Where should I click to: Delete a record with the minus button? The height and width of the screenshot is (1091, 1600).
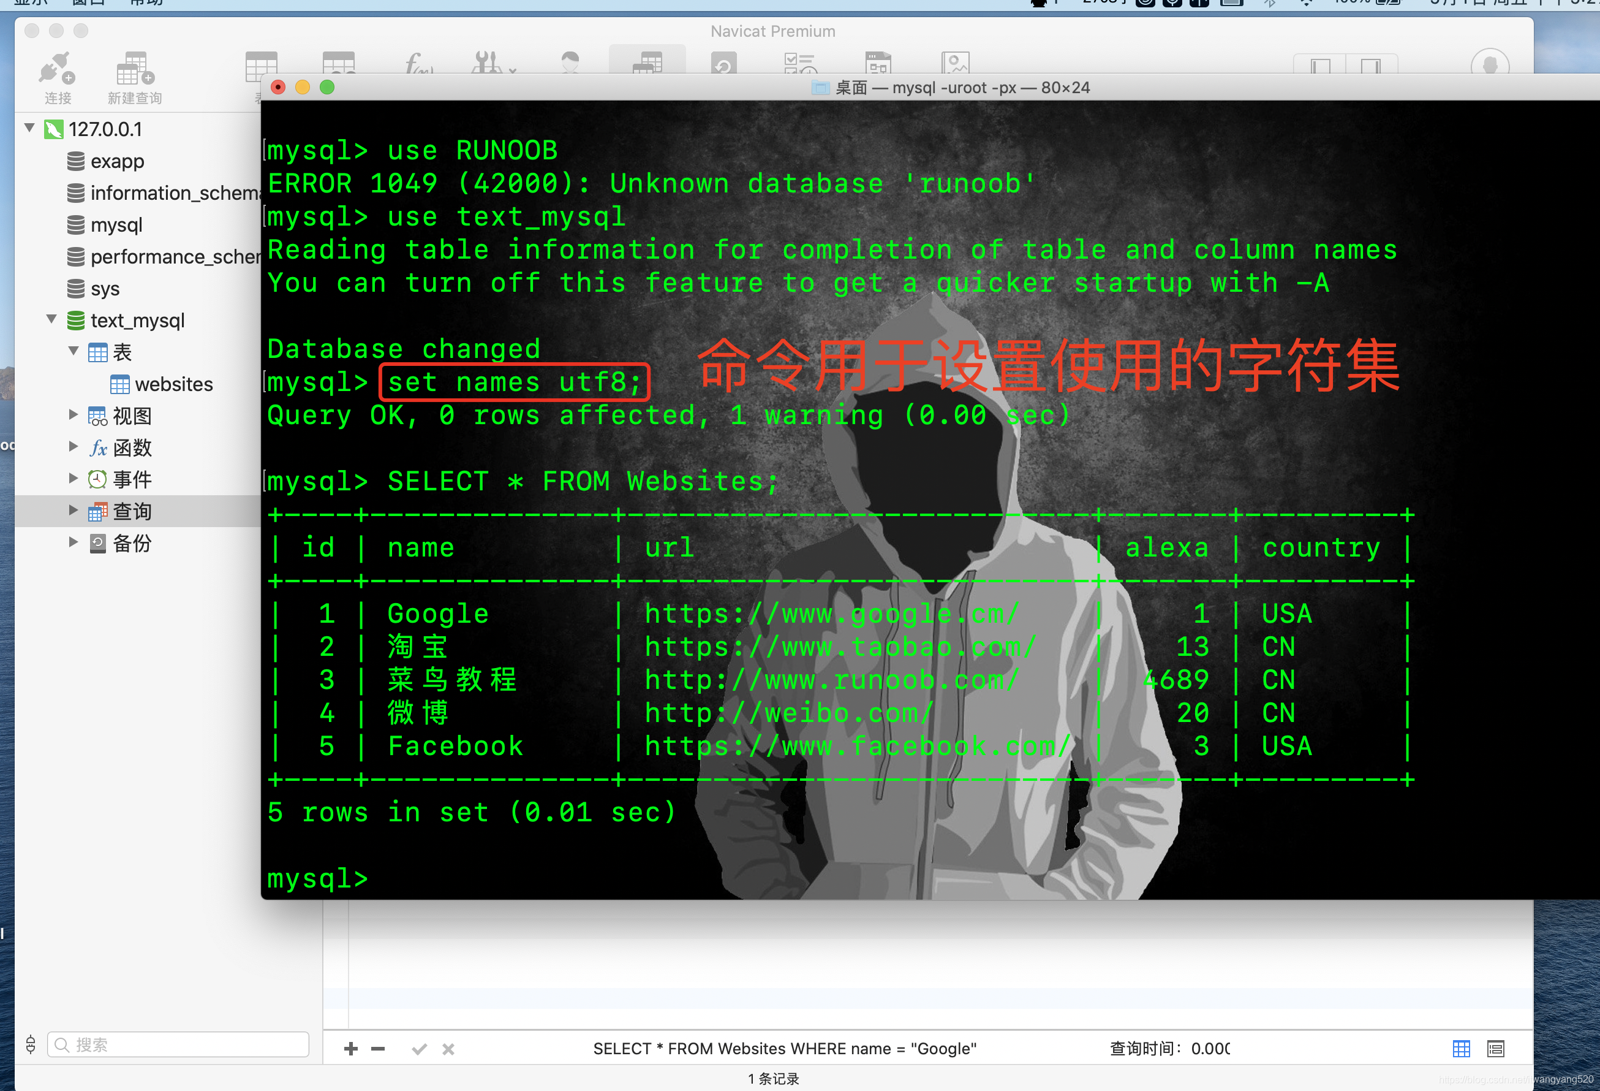[x=378, y=1048]
